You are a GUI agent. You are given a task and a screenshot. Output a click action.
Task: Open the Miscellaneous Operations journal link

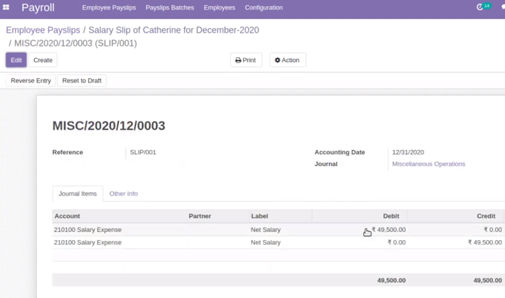[x=429, y=164]
